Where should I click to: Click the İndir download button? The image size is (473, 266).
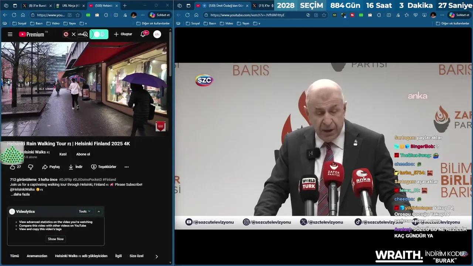(75, 167)
